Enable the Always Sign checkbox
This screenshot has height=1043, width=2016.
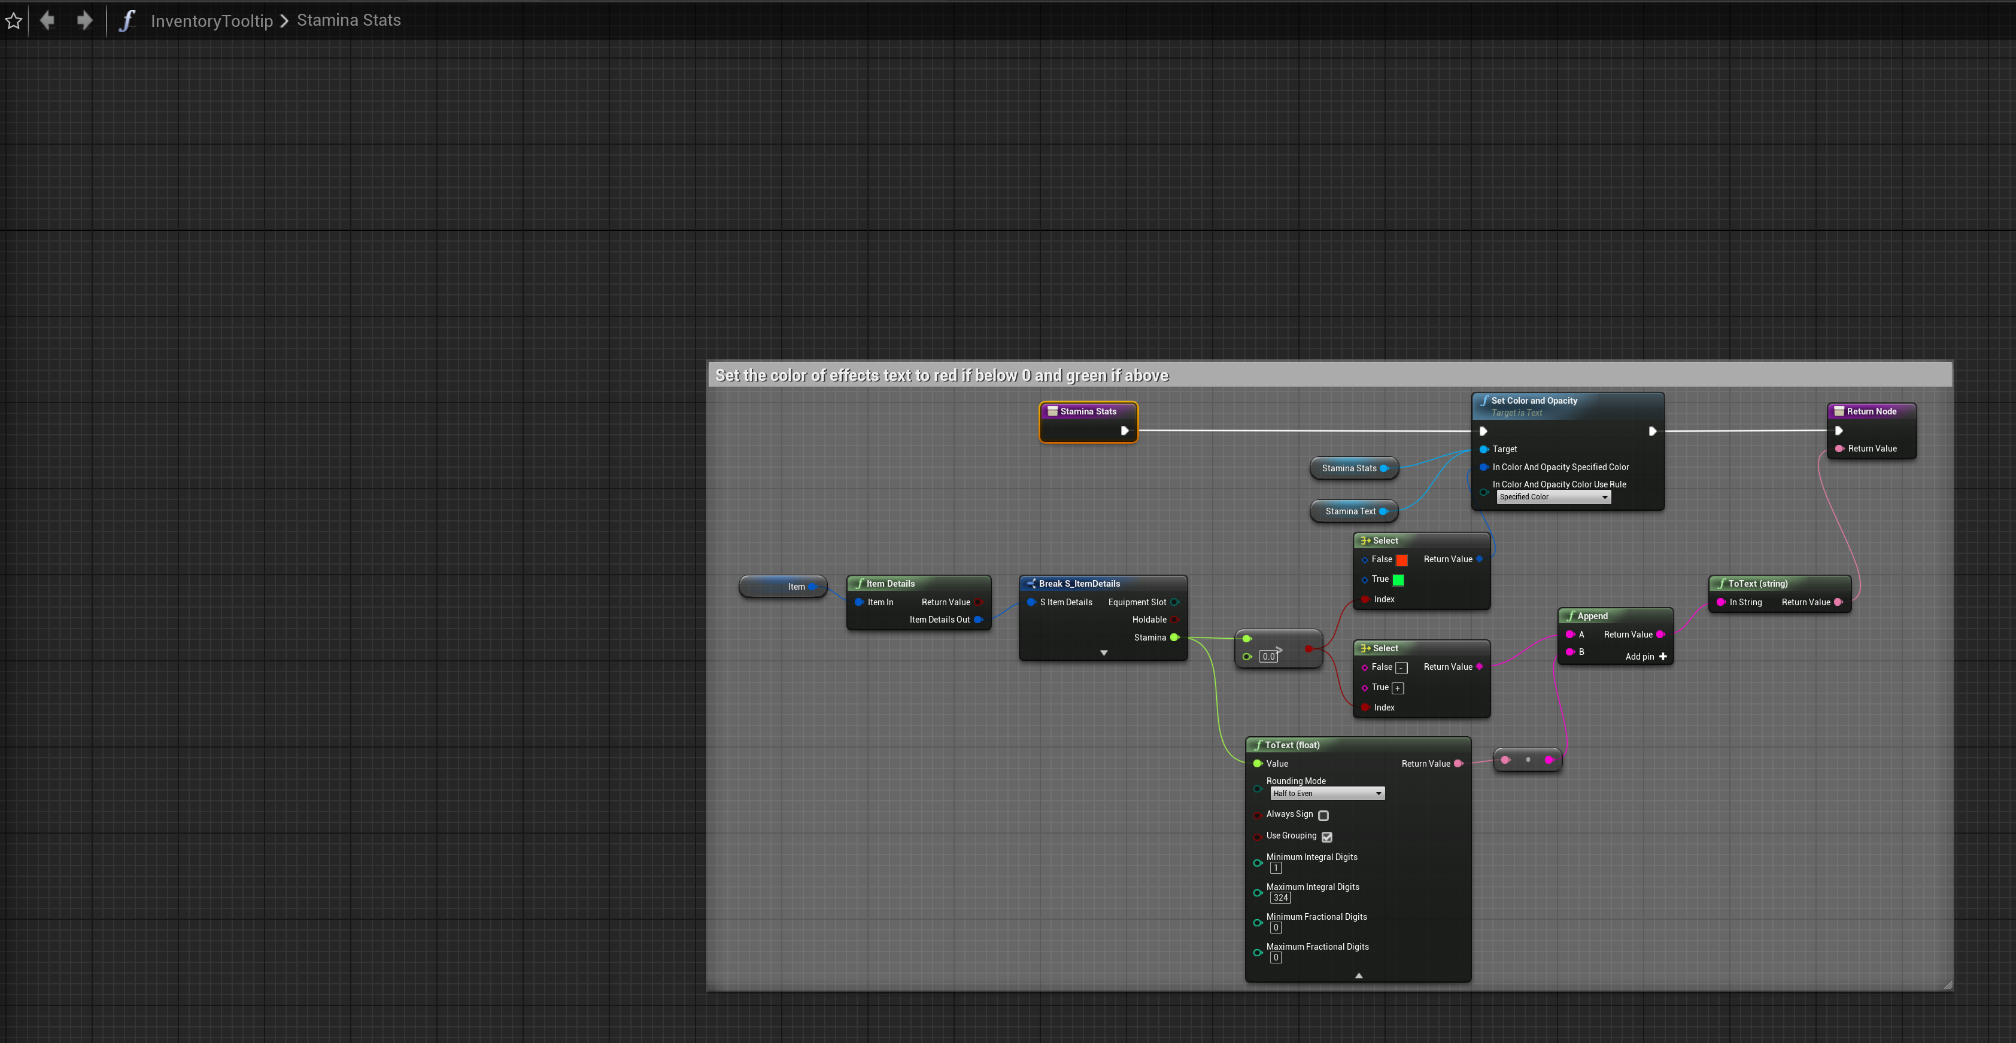(x=1323, y=816)
